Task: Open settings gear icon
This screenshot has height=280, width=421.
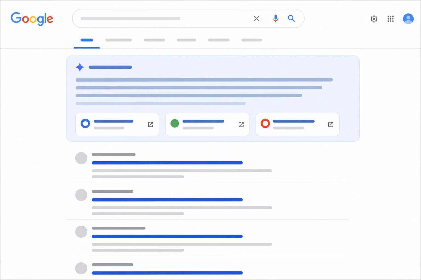Action: (374, 19)
